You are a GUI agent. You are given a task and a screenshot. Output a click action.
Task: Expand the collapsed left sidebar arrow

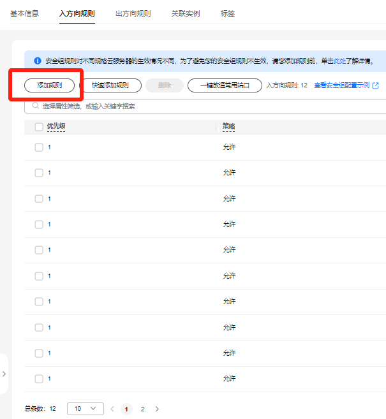click(4, 374)
